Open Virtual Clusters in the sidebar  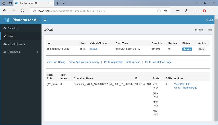21,44
